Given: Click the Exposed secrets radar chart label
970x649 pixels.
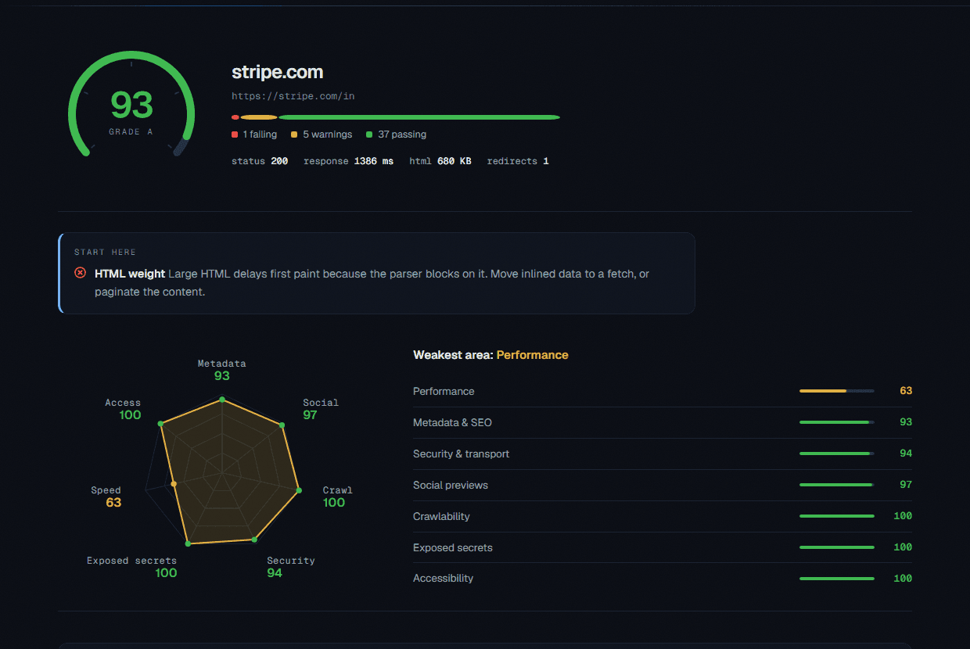Looking at the screenshot, I should tap(131, 561).
